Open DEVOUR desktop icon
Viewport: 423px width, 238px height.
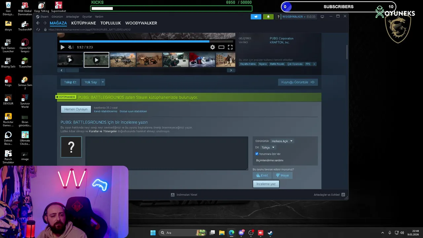click(8, 99)
